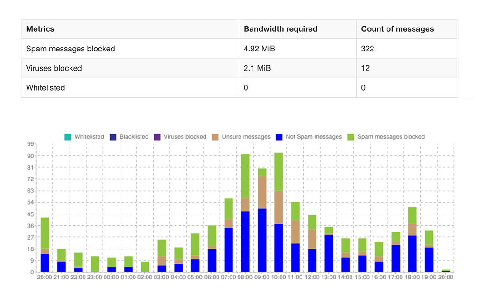Select the Bandwidth required column header
The image size is (478, 299).
pyautogui.click(x=281, y=29)
